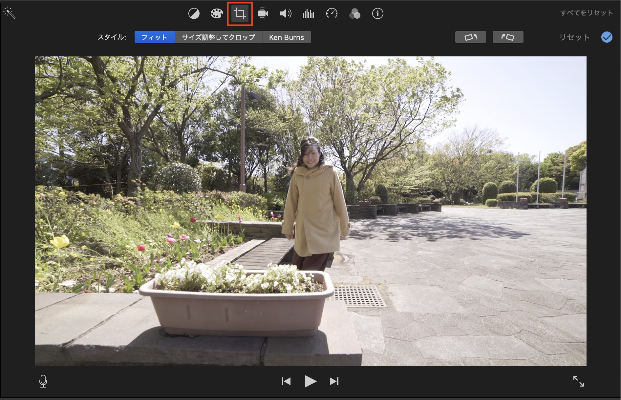Rotate the clip clockwise

pyautogui.click(x=508, y=37)
